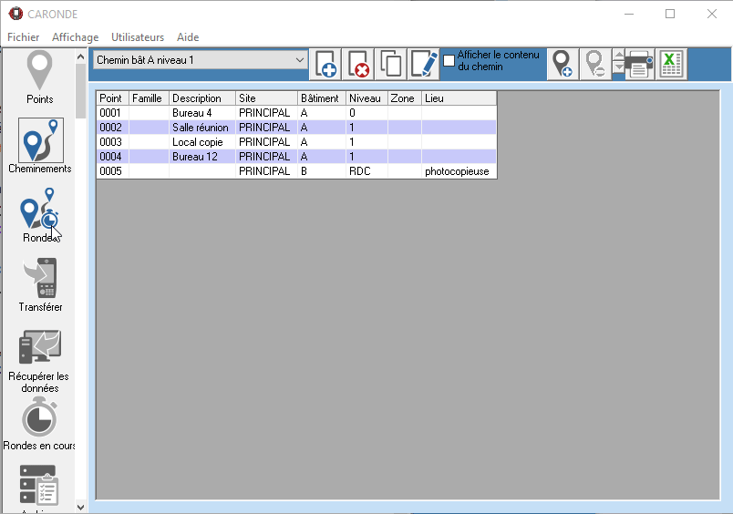The width and height of the screenshot is (733, 514).
Task: Sort by the Point column header
Action: [113, 98]
